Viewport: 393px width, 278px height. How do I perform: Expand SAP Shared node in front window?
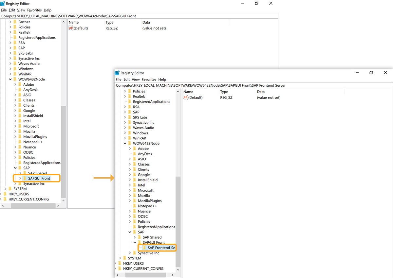135,237
